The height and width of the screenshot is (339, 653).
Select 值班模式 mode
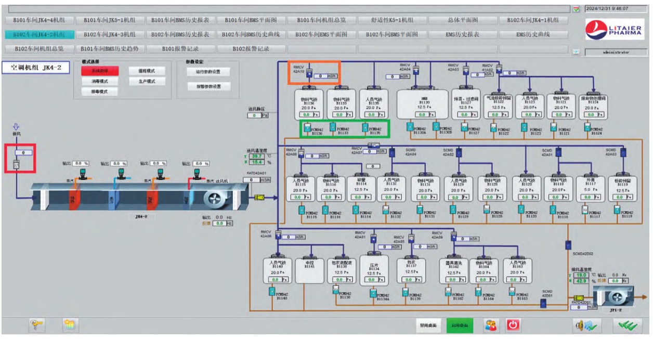(x=147, y=71)
